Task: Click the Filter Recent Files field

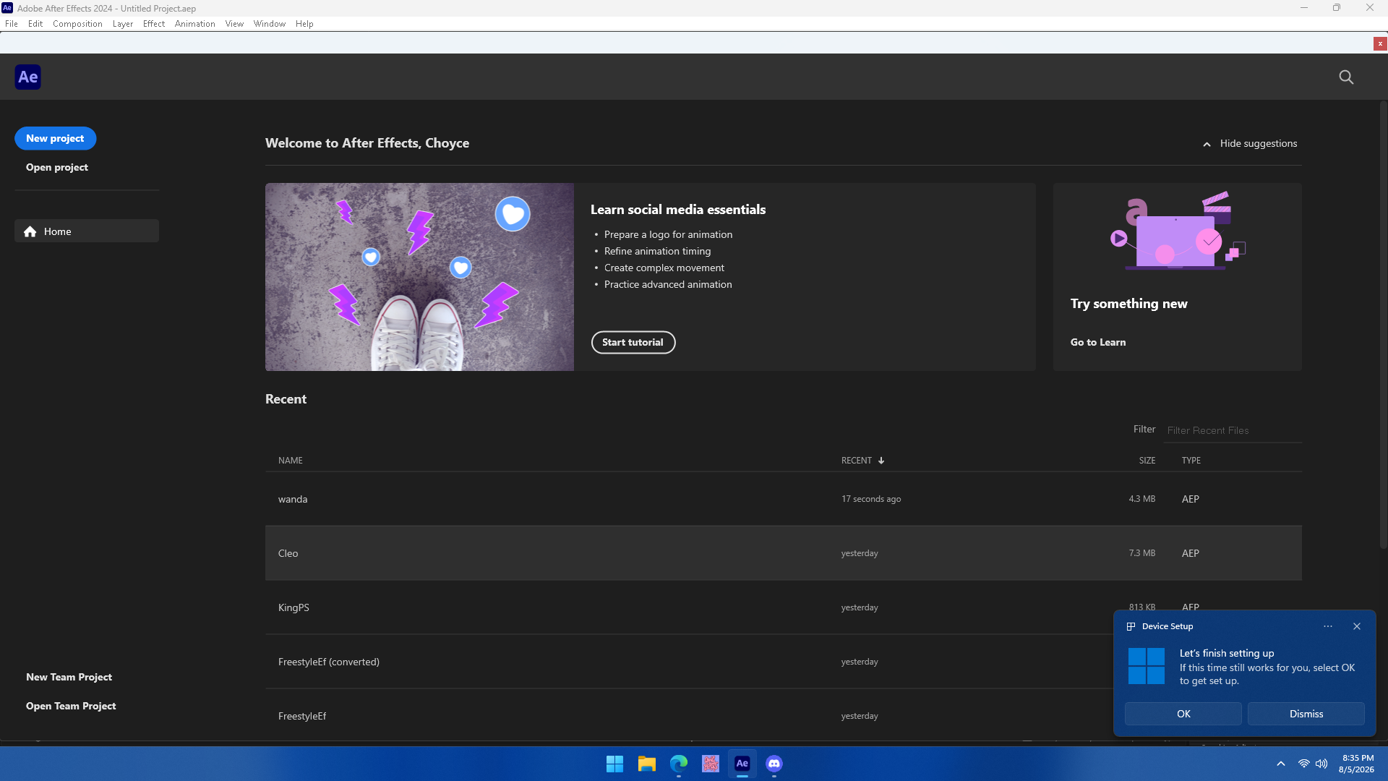Action: (1233, 430)
